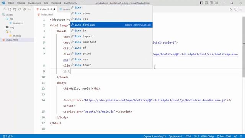Open the Выполнить menu

(70, 3)
